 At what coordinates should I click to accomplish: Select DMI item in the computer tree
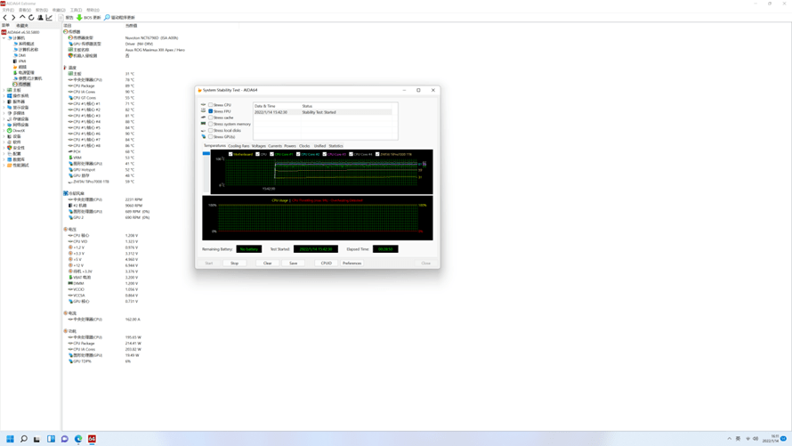[21, 55]
